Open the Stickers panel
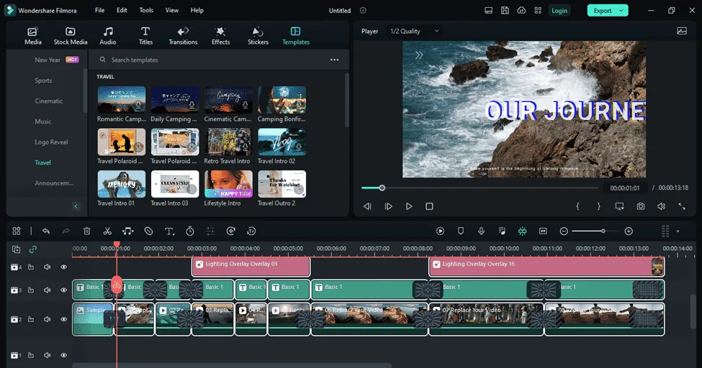 258,36
